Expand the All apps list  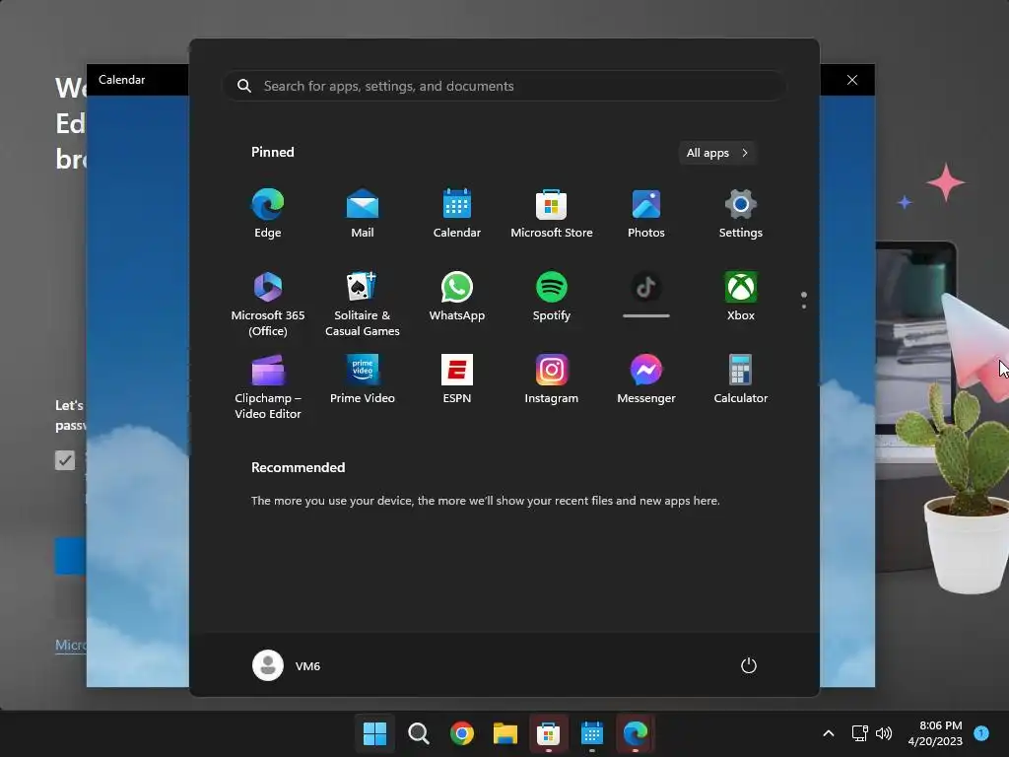717,153
